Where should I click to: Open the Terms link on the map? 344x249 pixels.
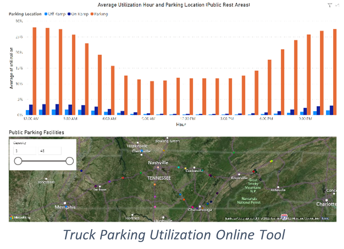coord(325,218)
